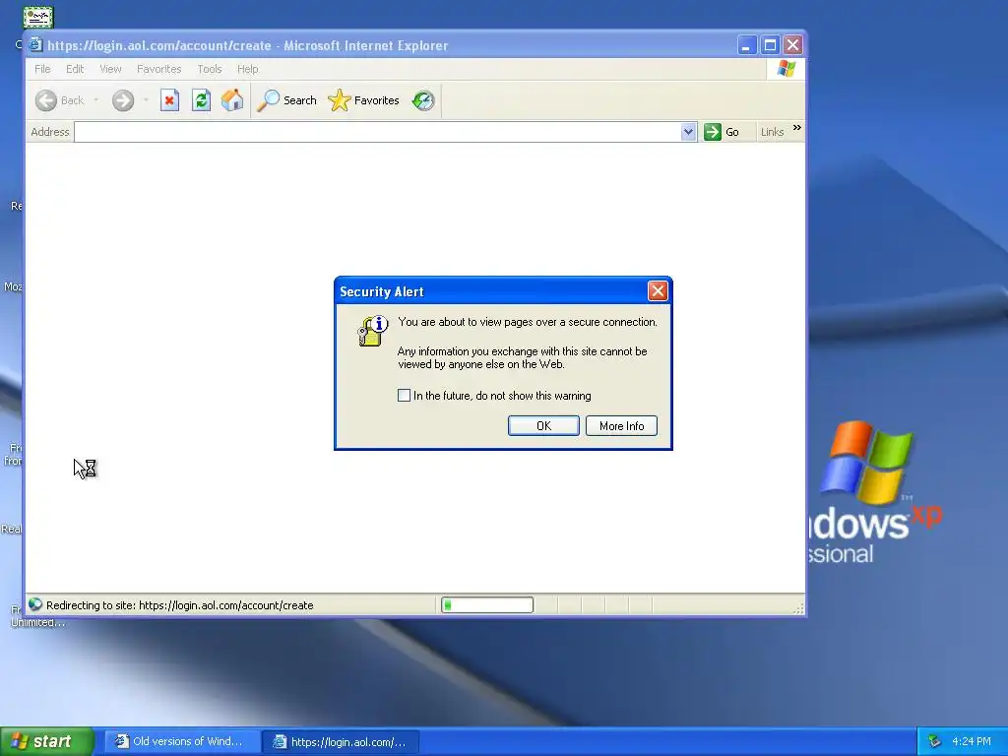Screen dimensions: 1008x756
Task: Grab the IE window resize grip corner
Action: click(799, 607)
